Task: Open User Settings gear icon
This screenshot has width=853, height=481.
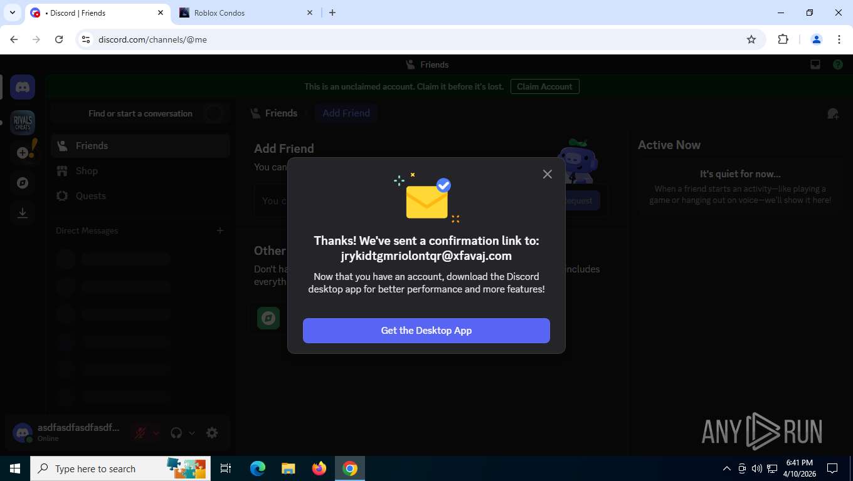Action: pyautogui.click(x=212, y=433)
